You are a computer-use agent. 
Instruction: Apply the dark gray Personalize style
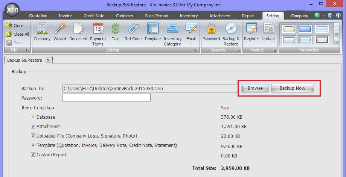tap(322, 40)
